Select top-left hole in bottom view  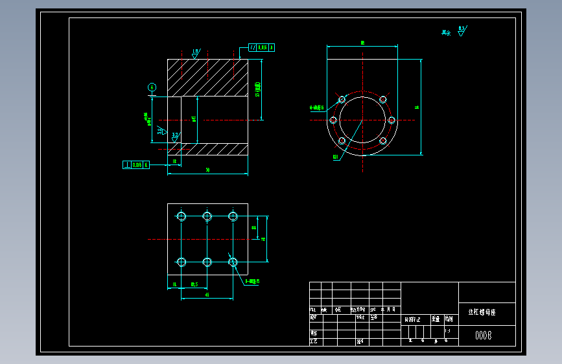181,216
